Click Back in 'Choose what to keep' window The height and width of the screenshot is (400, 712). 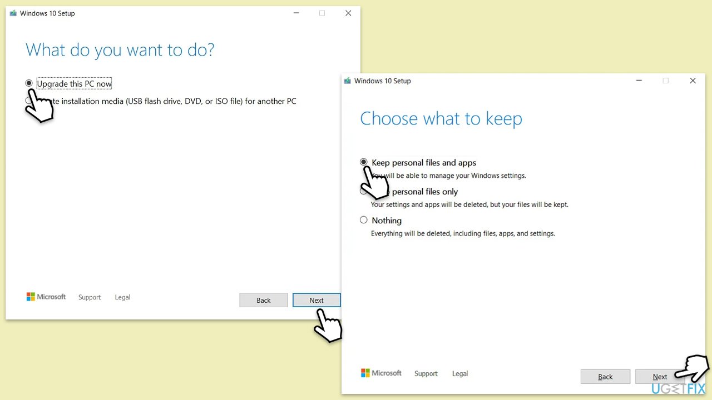click(605, 377)
